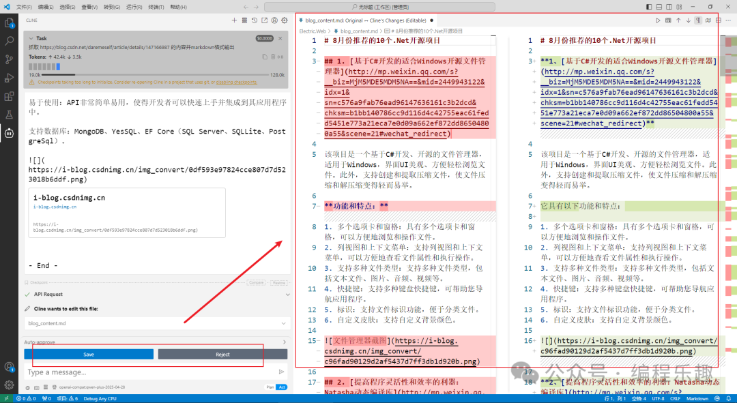Expand the Auto-approve settings arrow

[285, 342]
